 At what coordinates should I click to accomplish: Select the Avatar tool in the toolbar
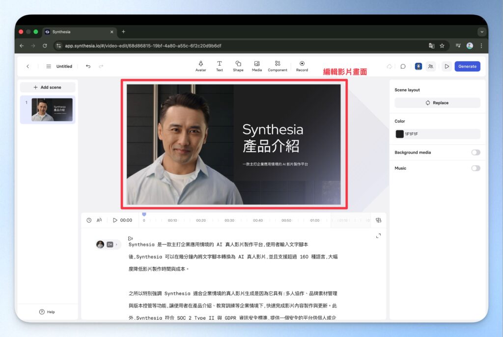click(x=200, y=66)
